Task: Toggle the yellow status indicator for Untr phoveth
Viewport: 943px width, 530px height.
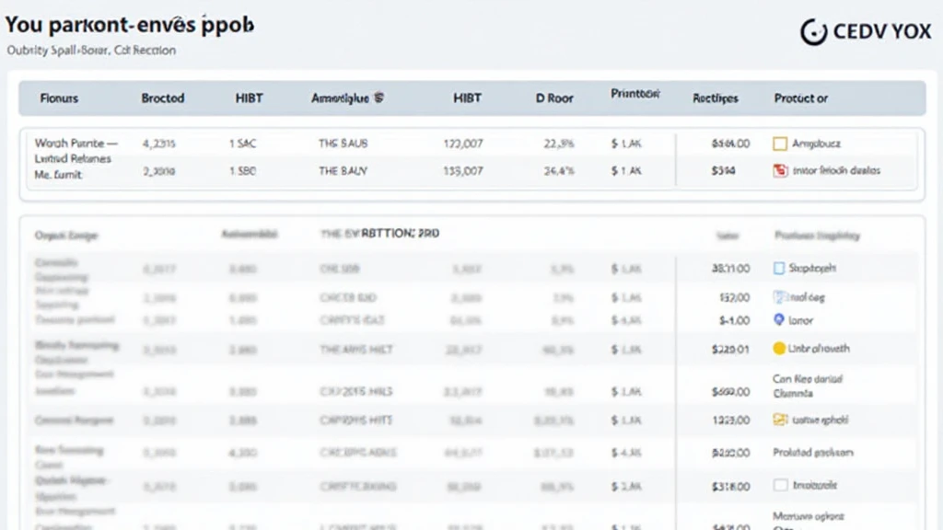Action: point(778,348)
